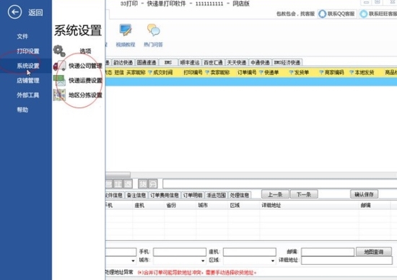This screenshot has height=280, width=397.
Task: Click the 联系QQ客服 button
Action: [337, 14]
